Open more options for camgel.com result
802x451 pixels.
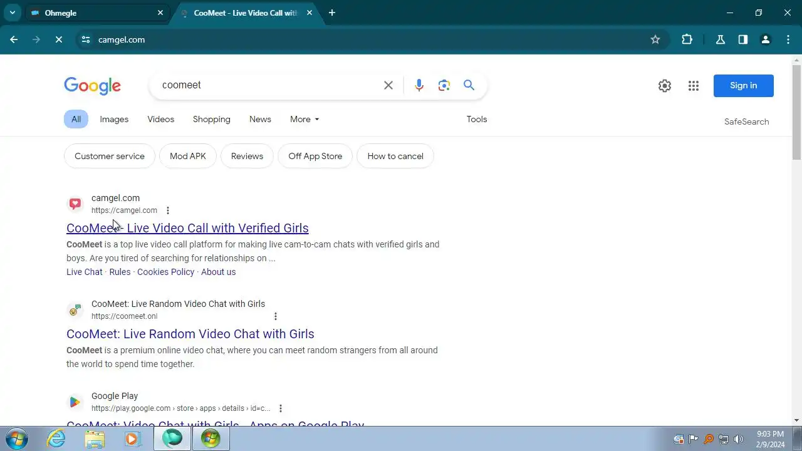pos(167,210)
